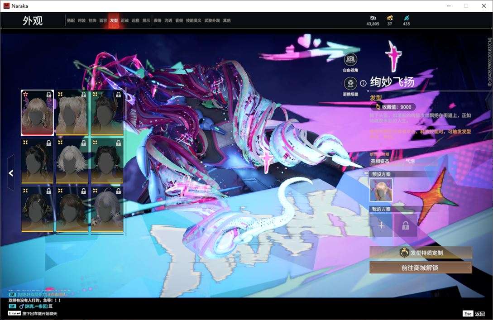Select the 气泡 sub-tab
The image size is (493, 320).
tap(410, 161)
